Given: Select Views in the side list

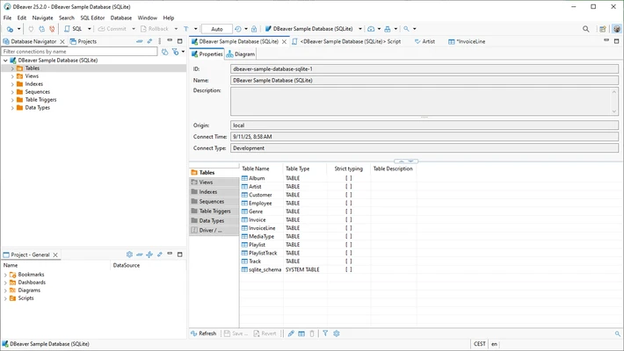Looking at the screenshot, I should [214, 182].
